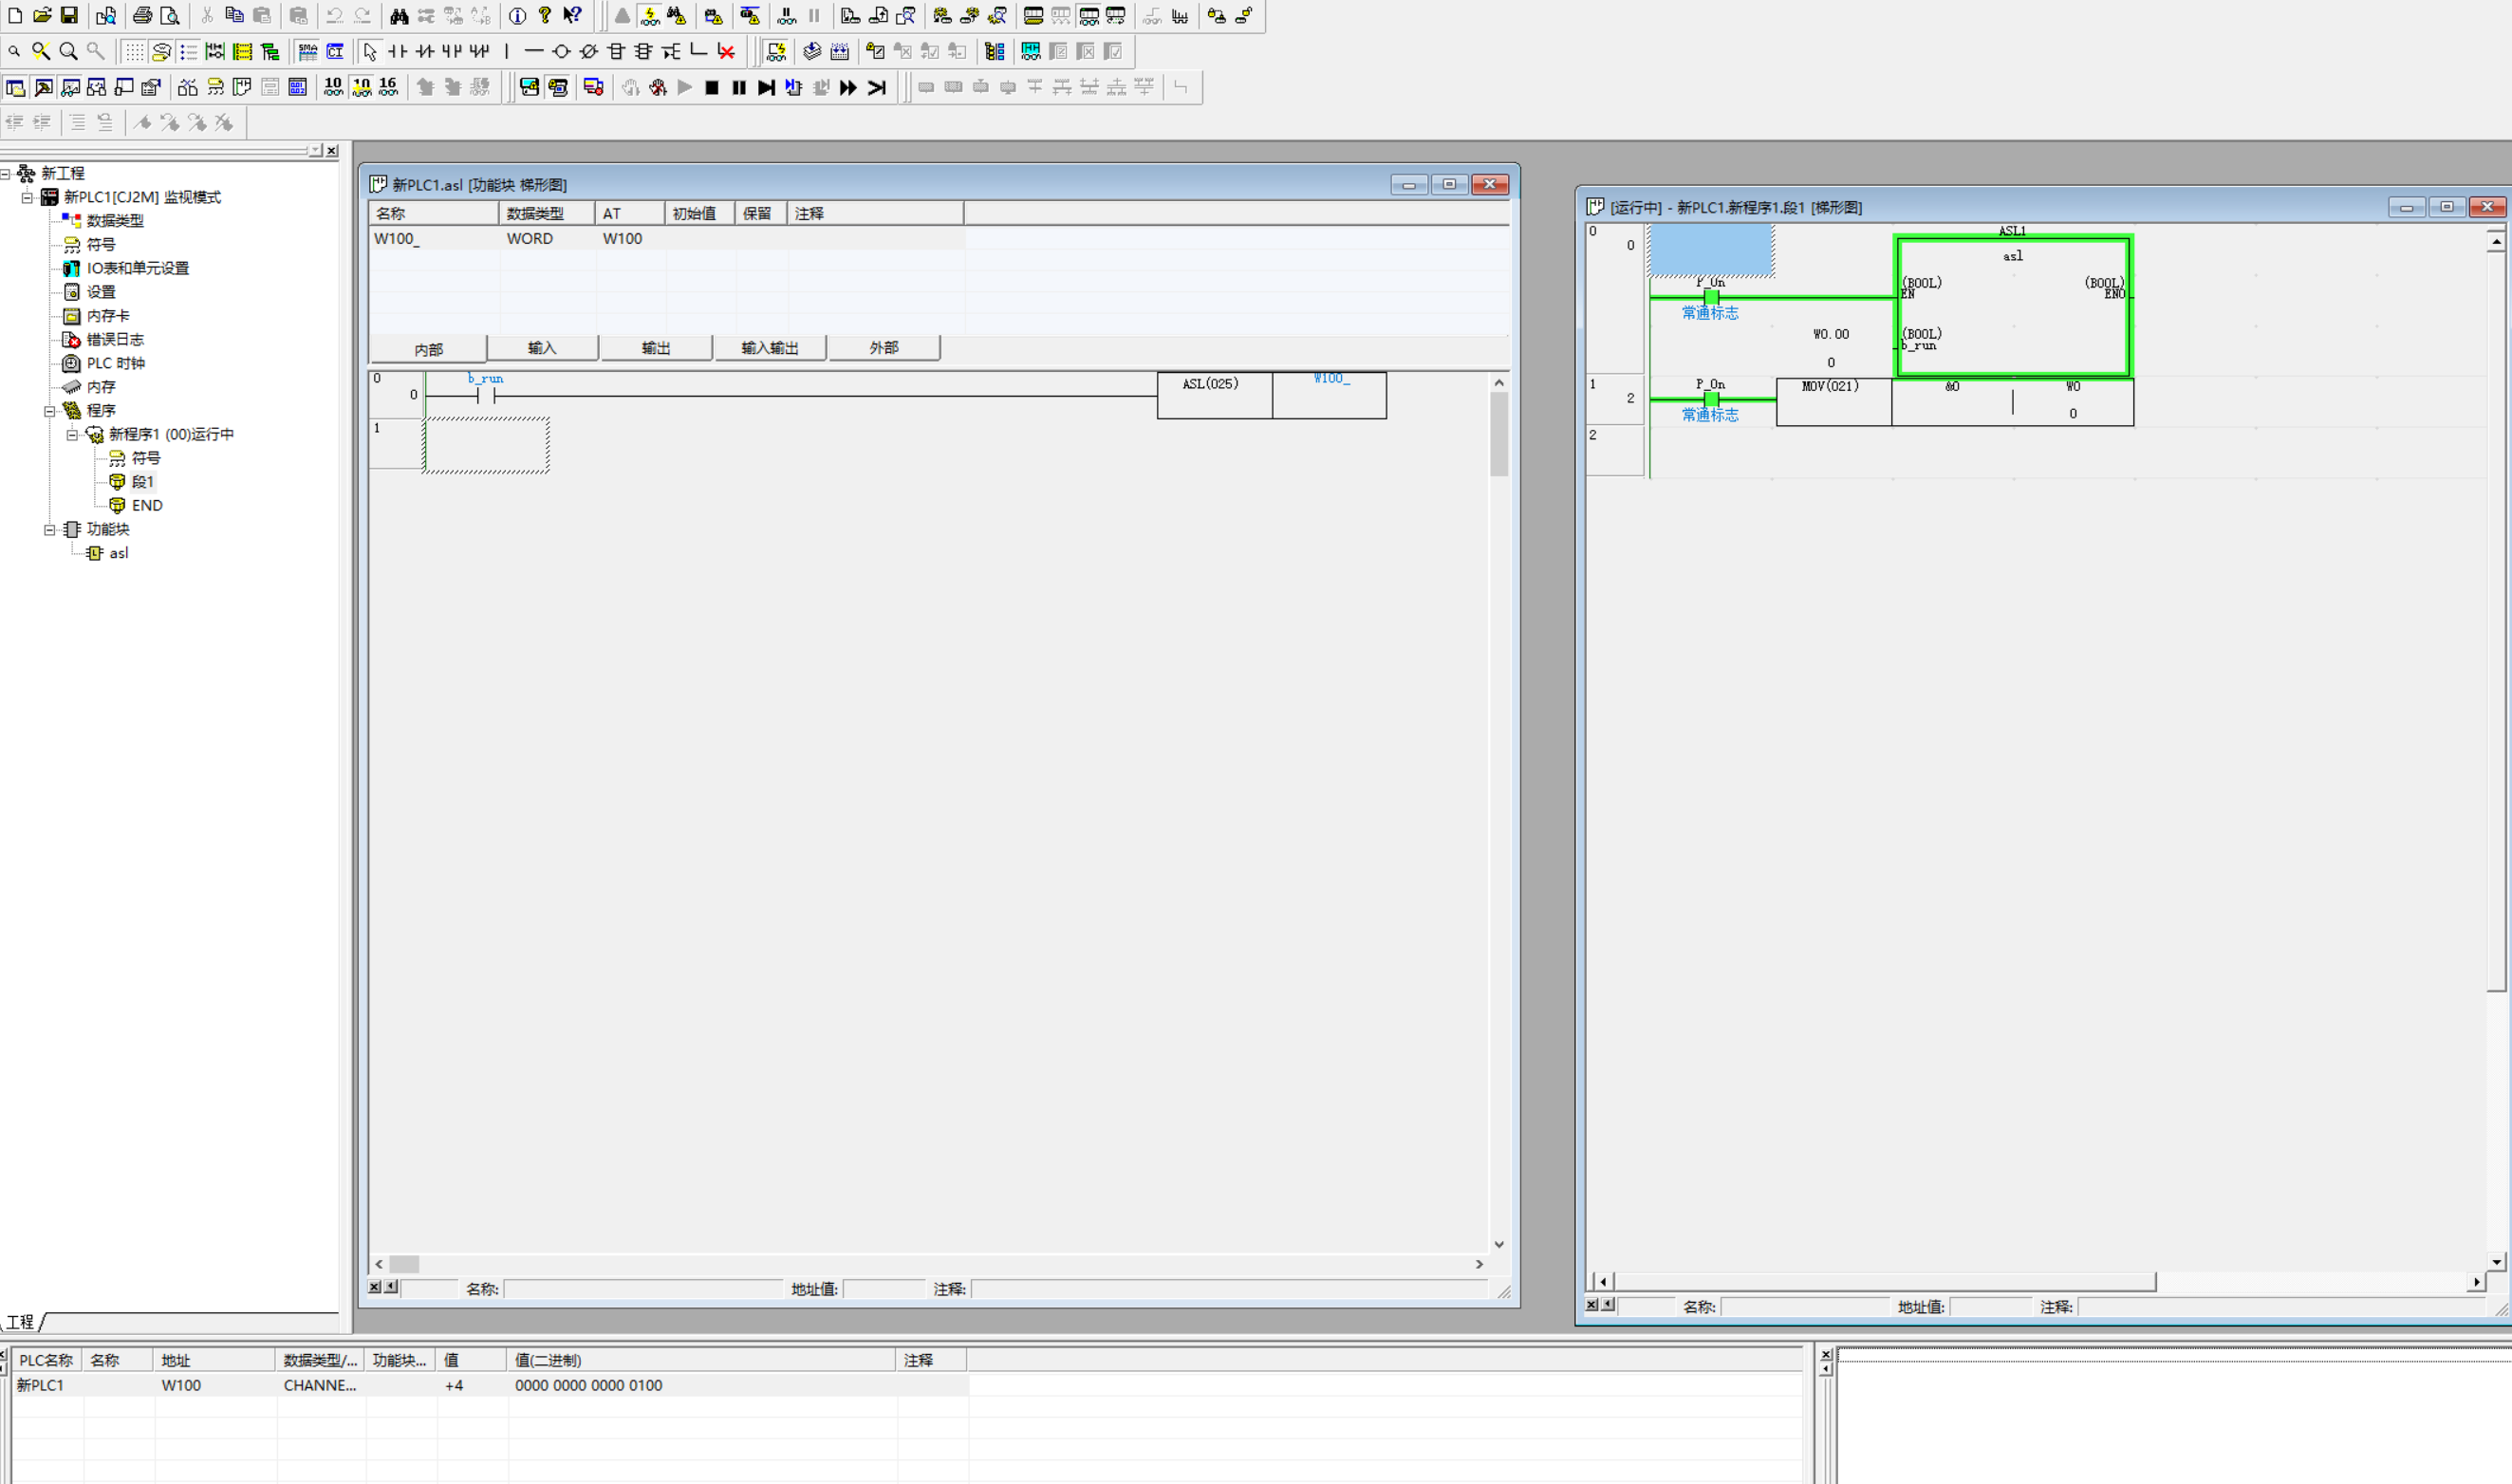
Task: Open the asl function block item
Action: click(118, 553)
